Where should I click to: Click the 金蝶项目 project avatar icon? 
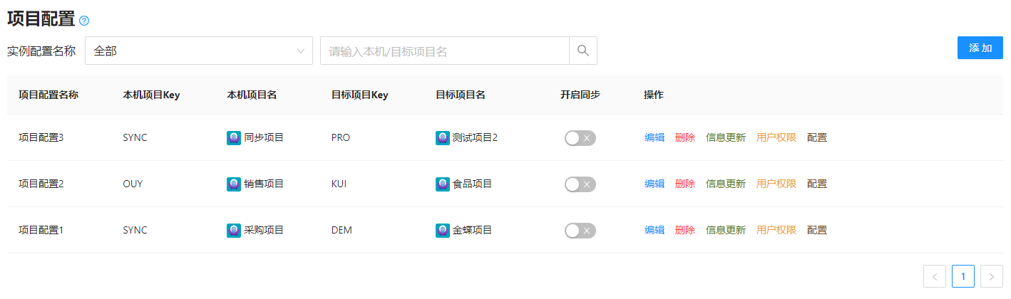tap(443, 231)
